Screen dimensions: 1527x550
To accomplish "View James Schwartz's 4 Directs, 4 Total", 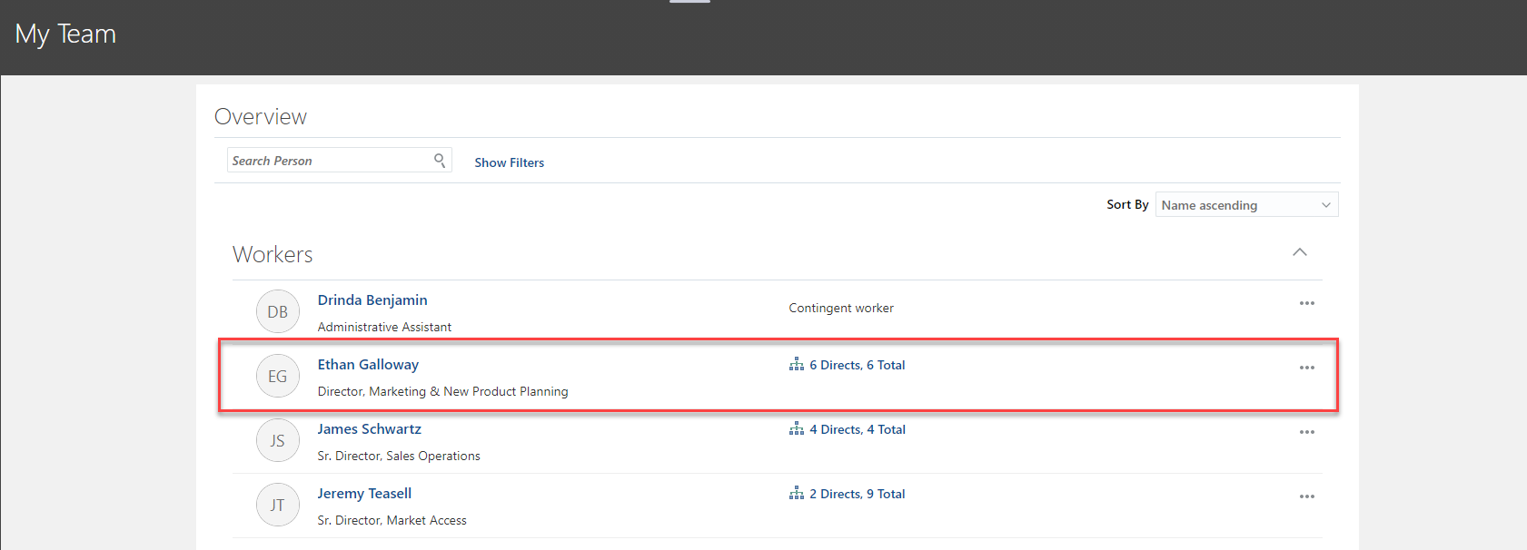I will (x=858, y=429).
